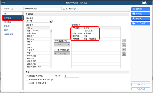153x93 pixels.
Task: Select 生年月日 in the item list
Action: click(38, 50)
